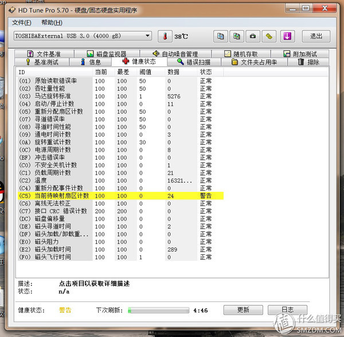Select row (C6) 离线无法校正
Screen dimensions: 344x337
click(120, 203)
